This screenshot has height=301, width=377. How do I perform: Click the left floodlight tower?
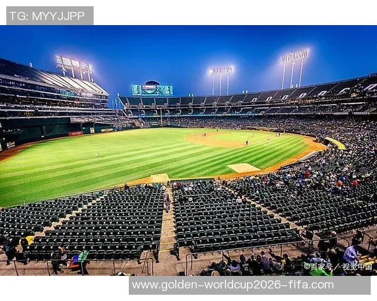74,68
